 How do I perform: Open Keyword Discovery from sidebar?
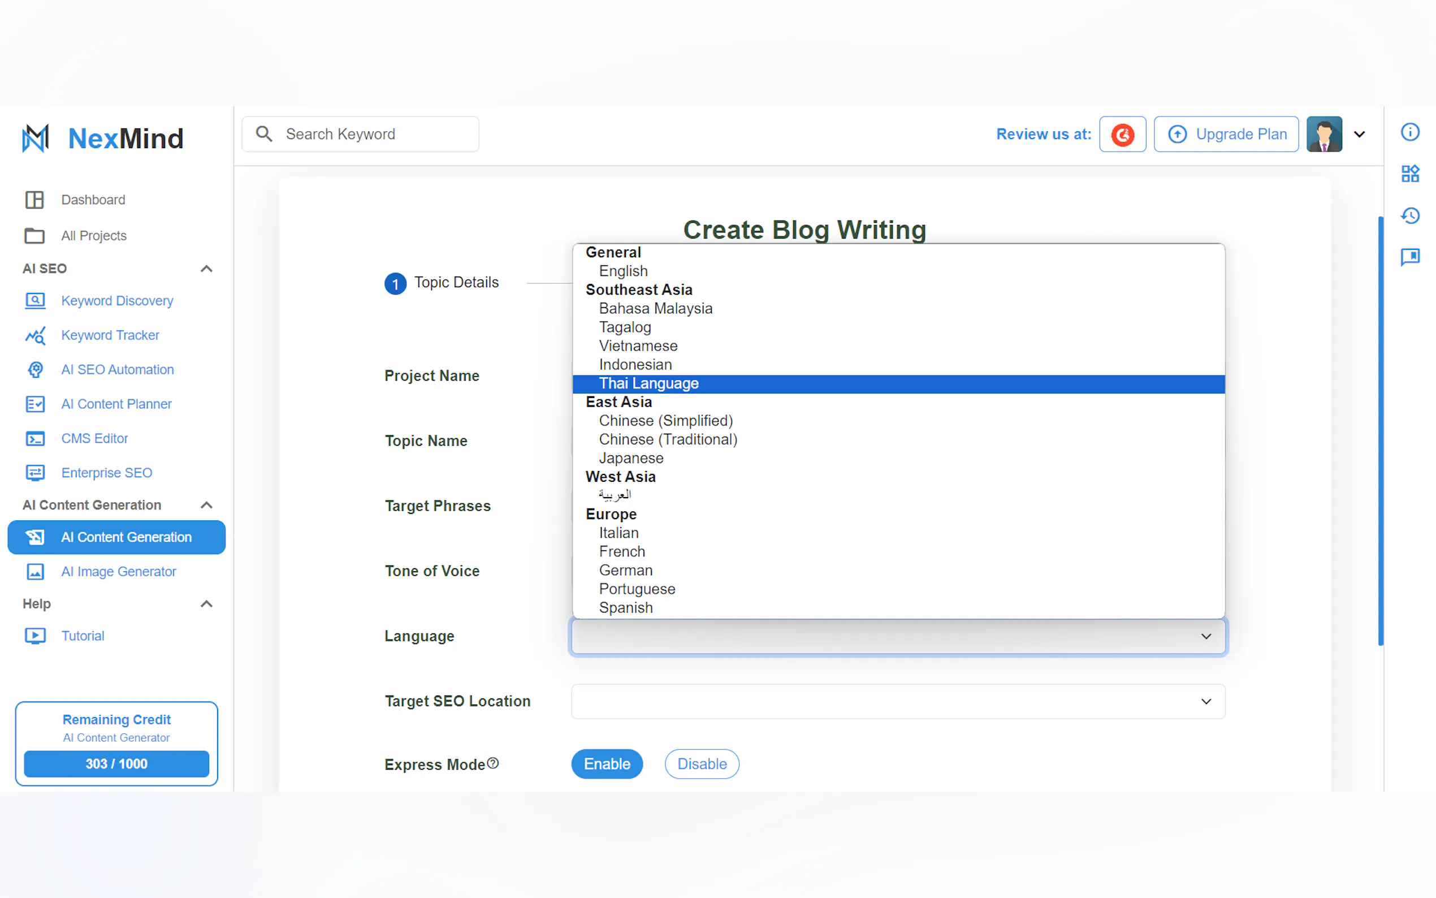pyautogui.click(x=117, y=301)
